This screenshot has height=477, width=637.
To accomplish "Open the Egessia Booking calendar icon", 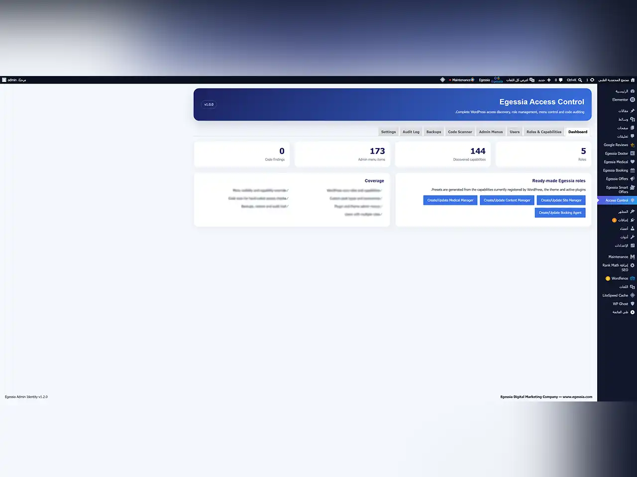I will pos(633,170).
